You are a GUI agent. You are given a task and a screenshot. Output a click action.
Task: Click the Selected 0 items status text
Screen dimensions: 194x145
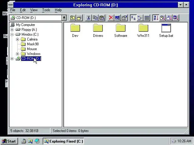[71, 131]
